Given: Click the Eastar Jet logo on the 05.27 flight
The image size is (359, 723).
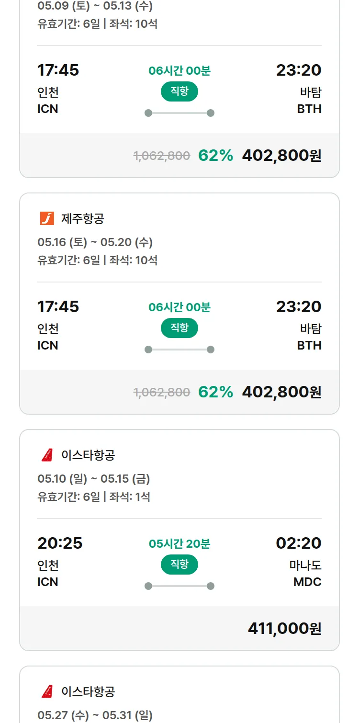Looking at the screenshot, I should (x=47, y=691).
